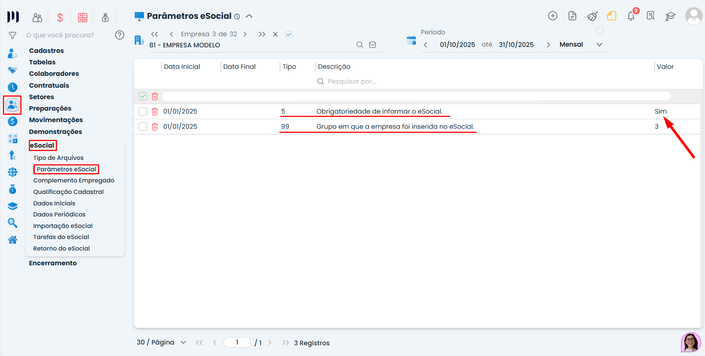Open the Mensal period type dropdown
Image resolution: width=705 pixels, height=356 pixels.
(x=599, y=44)
